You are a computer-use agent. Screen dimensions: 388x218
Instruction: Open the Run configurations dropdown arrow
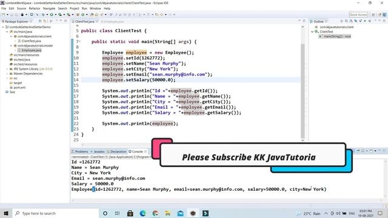(x=55, y=15)
